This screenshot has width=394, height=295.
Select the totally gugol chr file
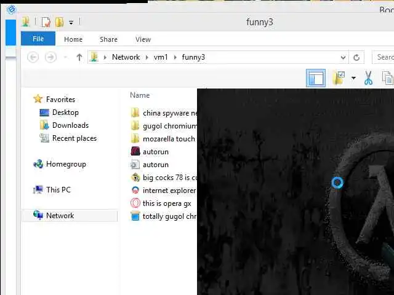click(164, 216)
